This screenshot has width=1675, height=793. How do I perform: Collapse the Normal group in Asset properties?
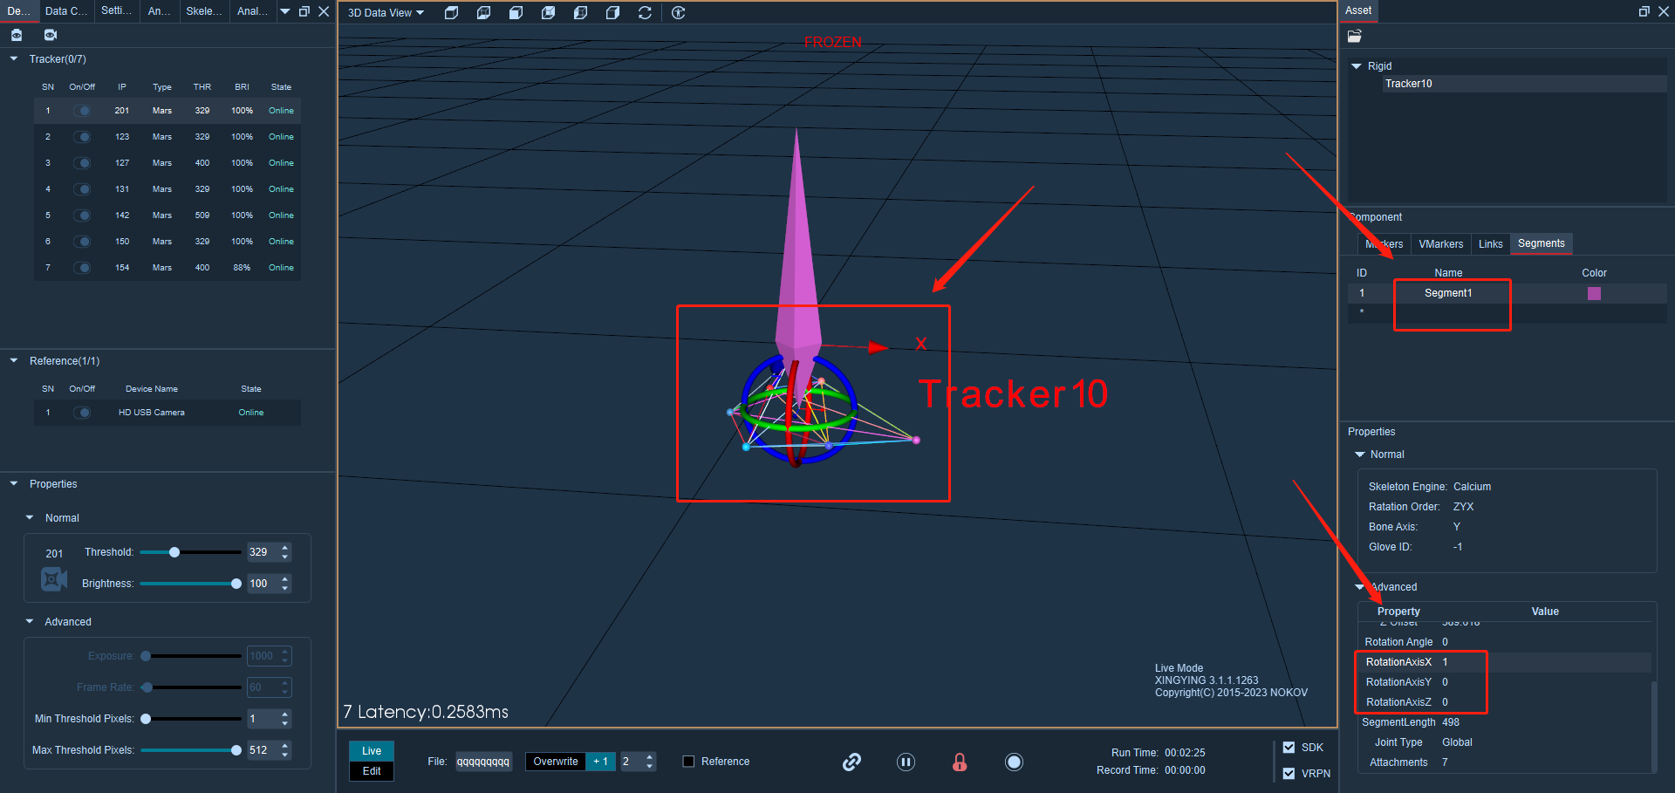(1359, 455)
